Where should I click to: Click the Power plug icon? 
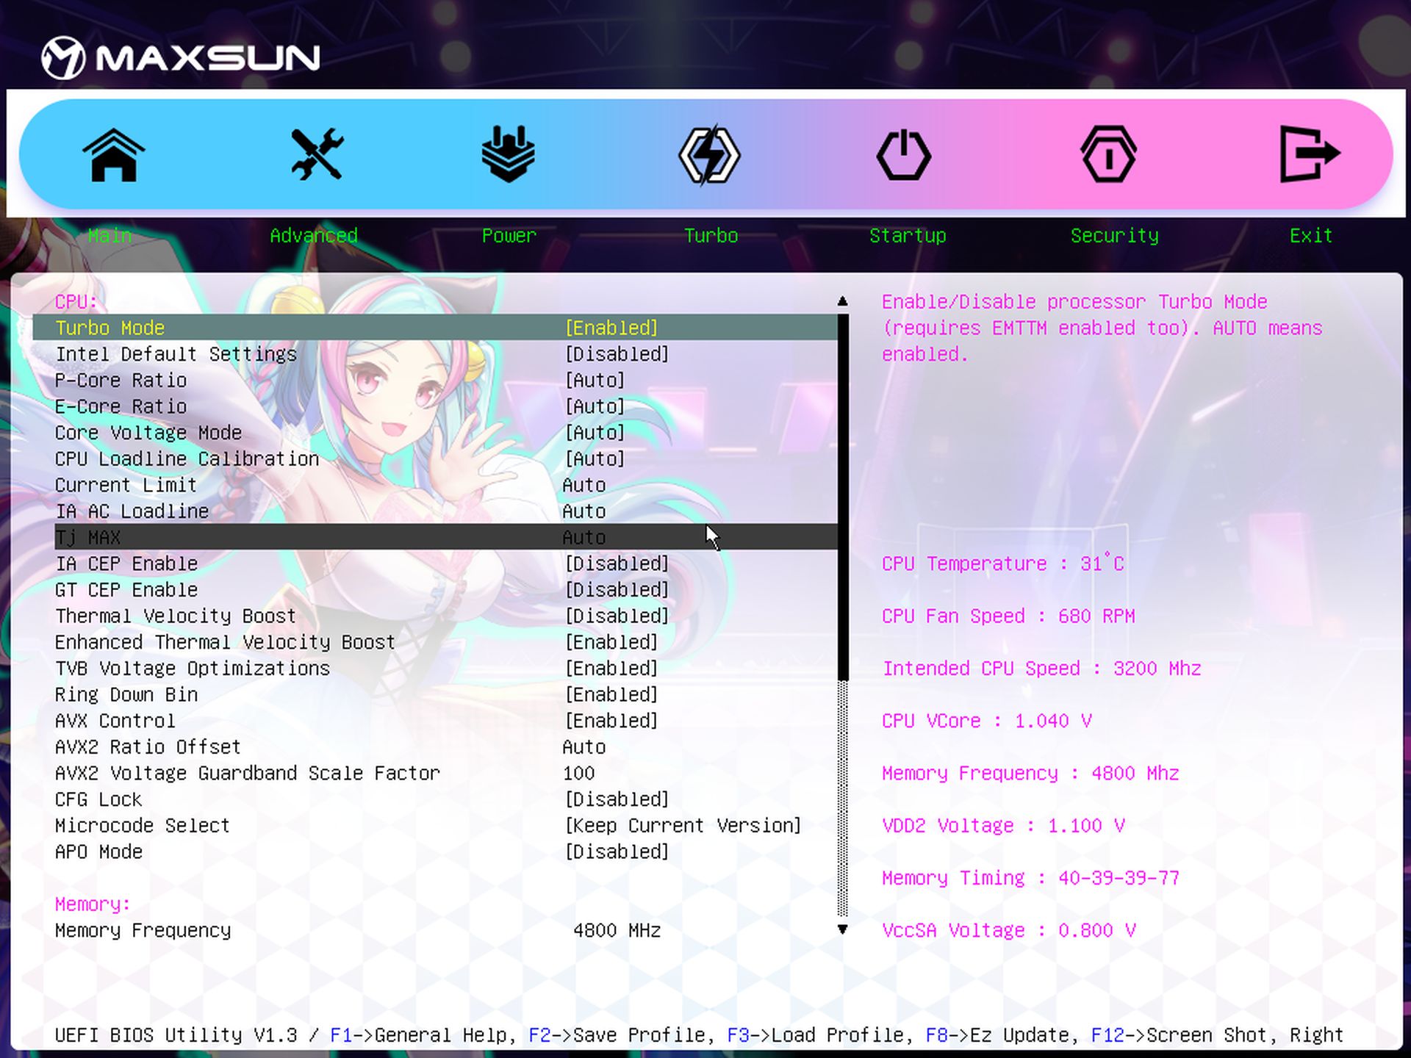coord(508,155)
